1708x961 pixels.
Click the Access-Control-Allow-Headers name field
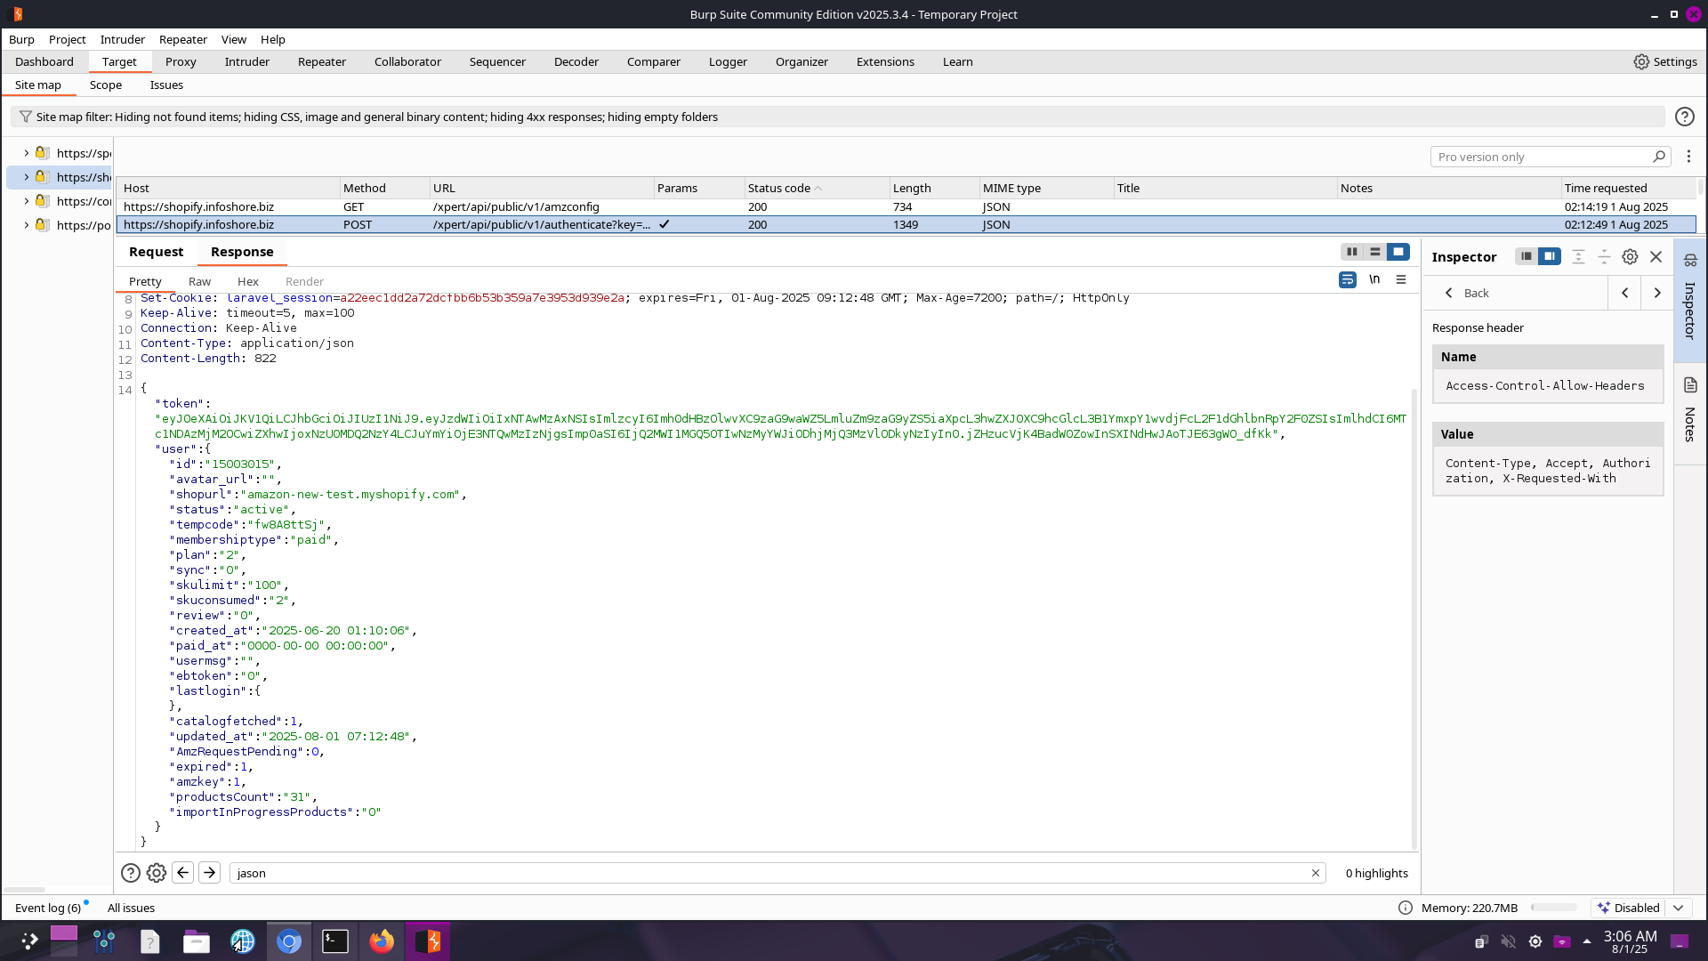point(1548,385)
